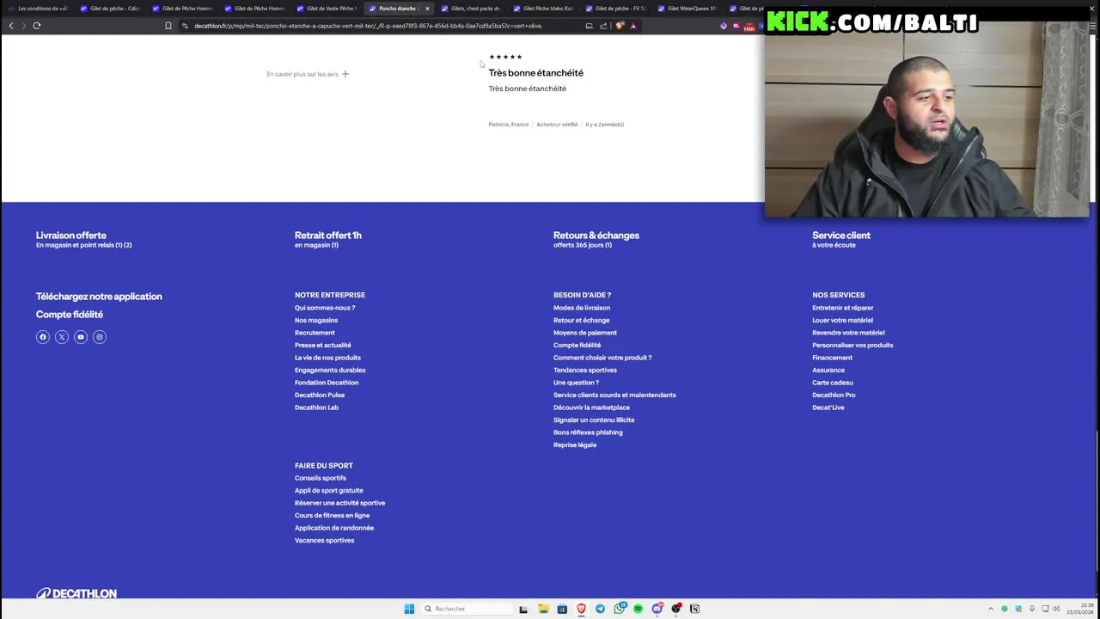Open Task View from the taskbar

pos(523,609)
